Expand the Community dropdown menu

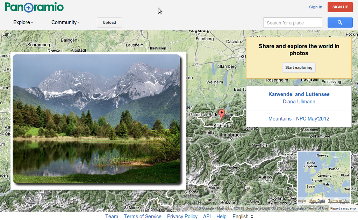tap(65, 22)
